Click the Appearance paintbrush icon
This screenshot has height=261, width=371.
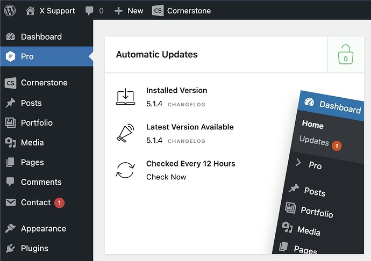click(x=10, y=228)
